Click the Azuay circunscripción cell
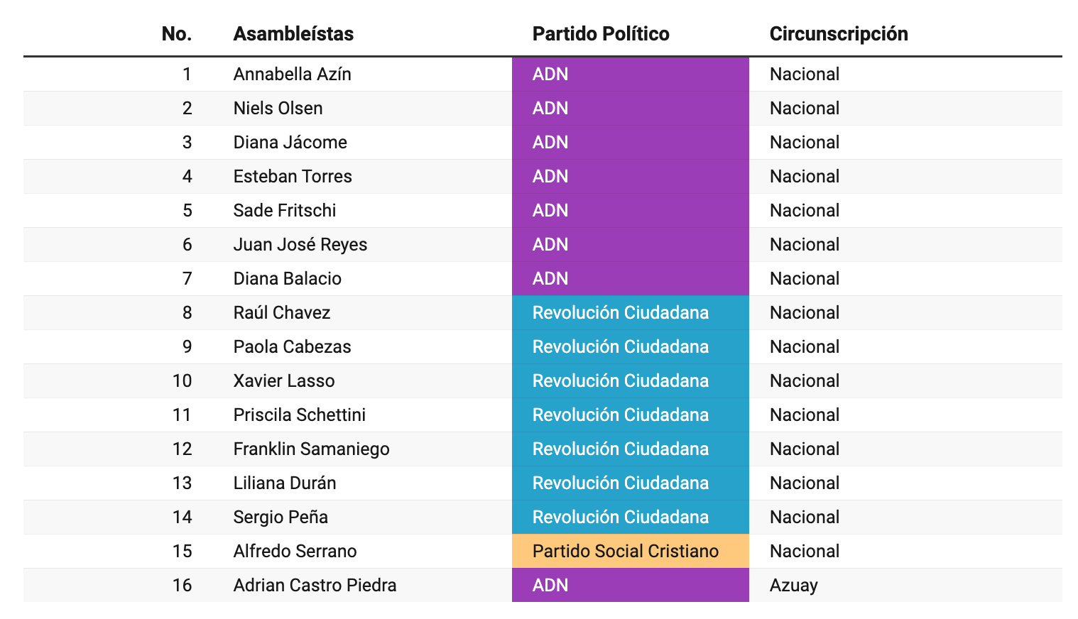This screenshot has height=619, width=1078. [793, 586]
